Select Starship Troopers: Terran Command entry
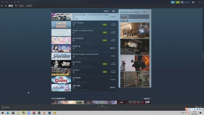The width and height of the screenshot is (204, 115). [x=85, y=56]
